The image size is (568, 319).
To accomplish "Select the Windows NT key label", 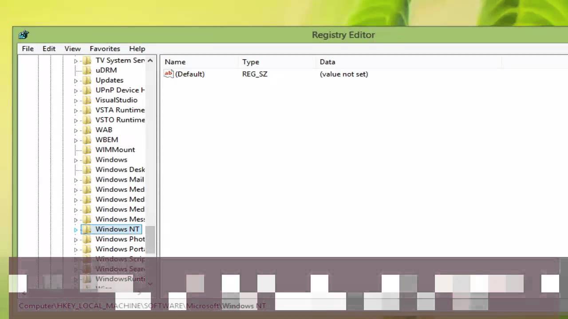I will pyautogui.click(x=117, y=229).
